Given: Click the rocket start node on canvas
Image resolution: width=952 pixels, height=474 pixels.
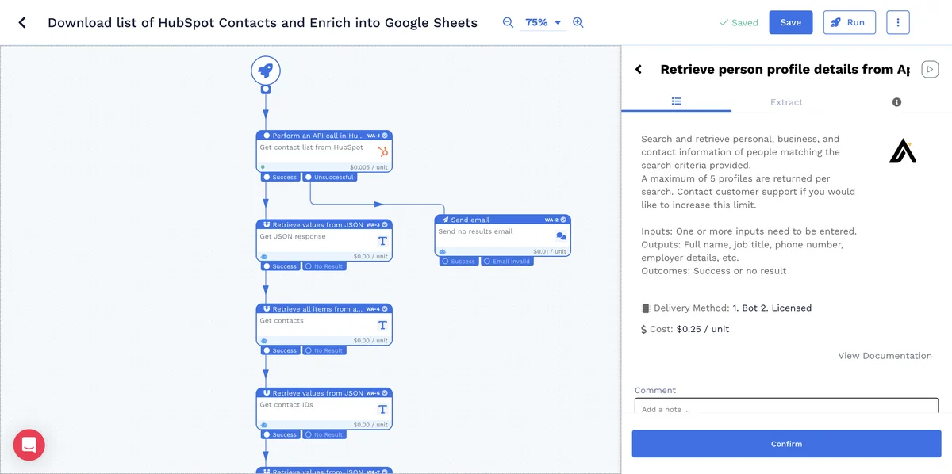Looking at the screenshot, I should coord(266,71).
